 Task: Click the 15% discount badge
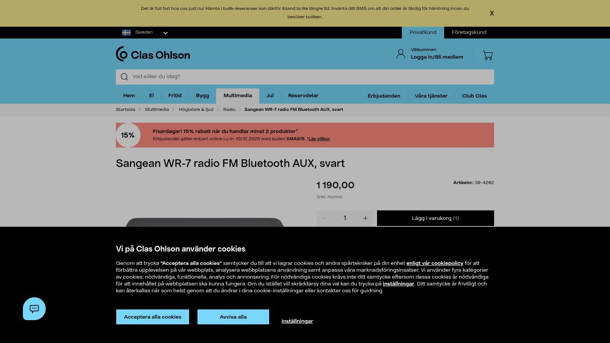[x=128, y=135]
